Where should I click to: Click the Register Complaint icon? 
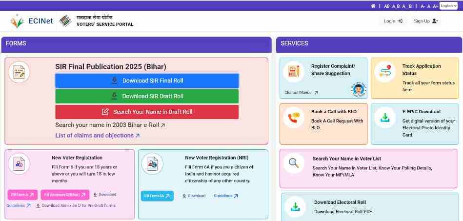(294, 72)
